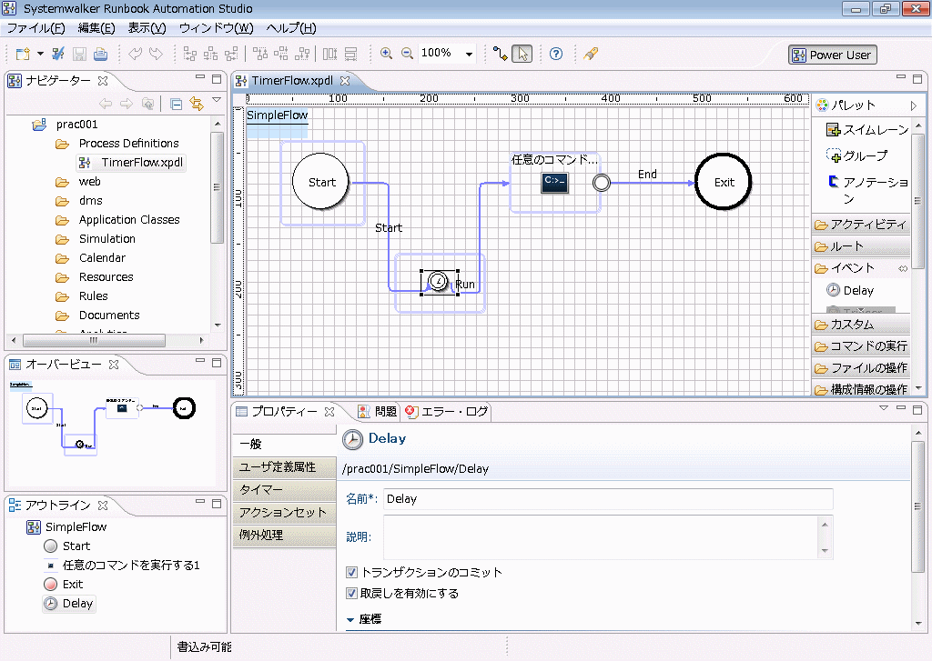Click the validate process definition icon
Viewport: 932px width, 661px height.
coord(57,54)
